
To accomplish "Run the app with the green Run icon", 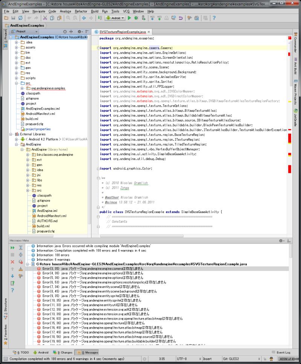I will [x=129, y=18].
